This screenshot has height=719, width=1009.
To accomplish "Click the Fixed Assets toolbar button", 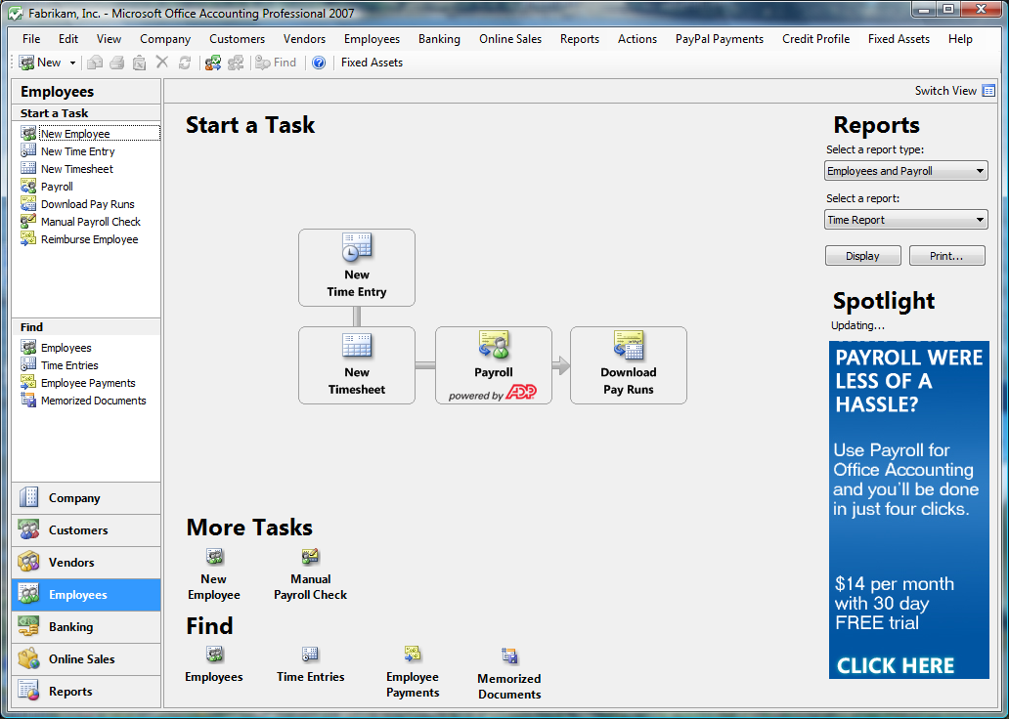I will point(372,63).
